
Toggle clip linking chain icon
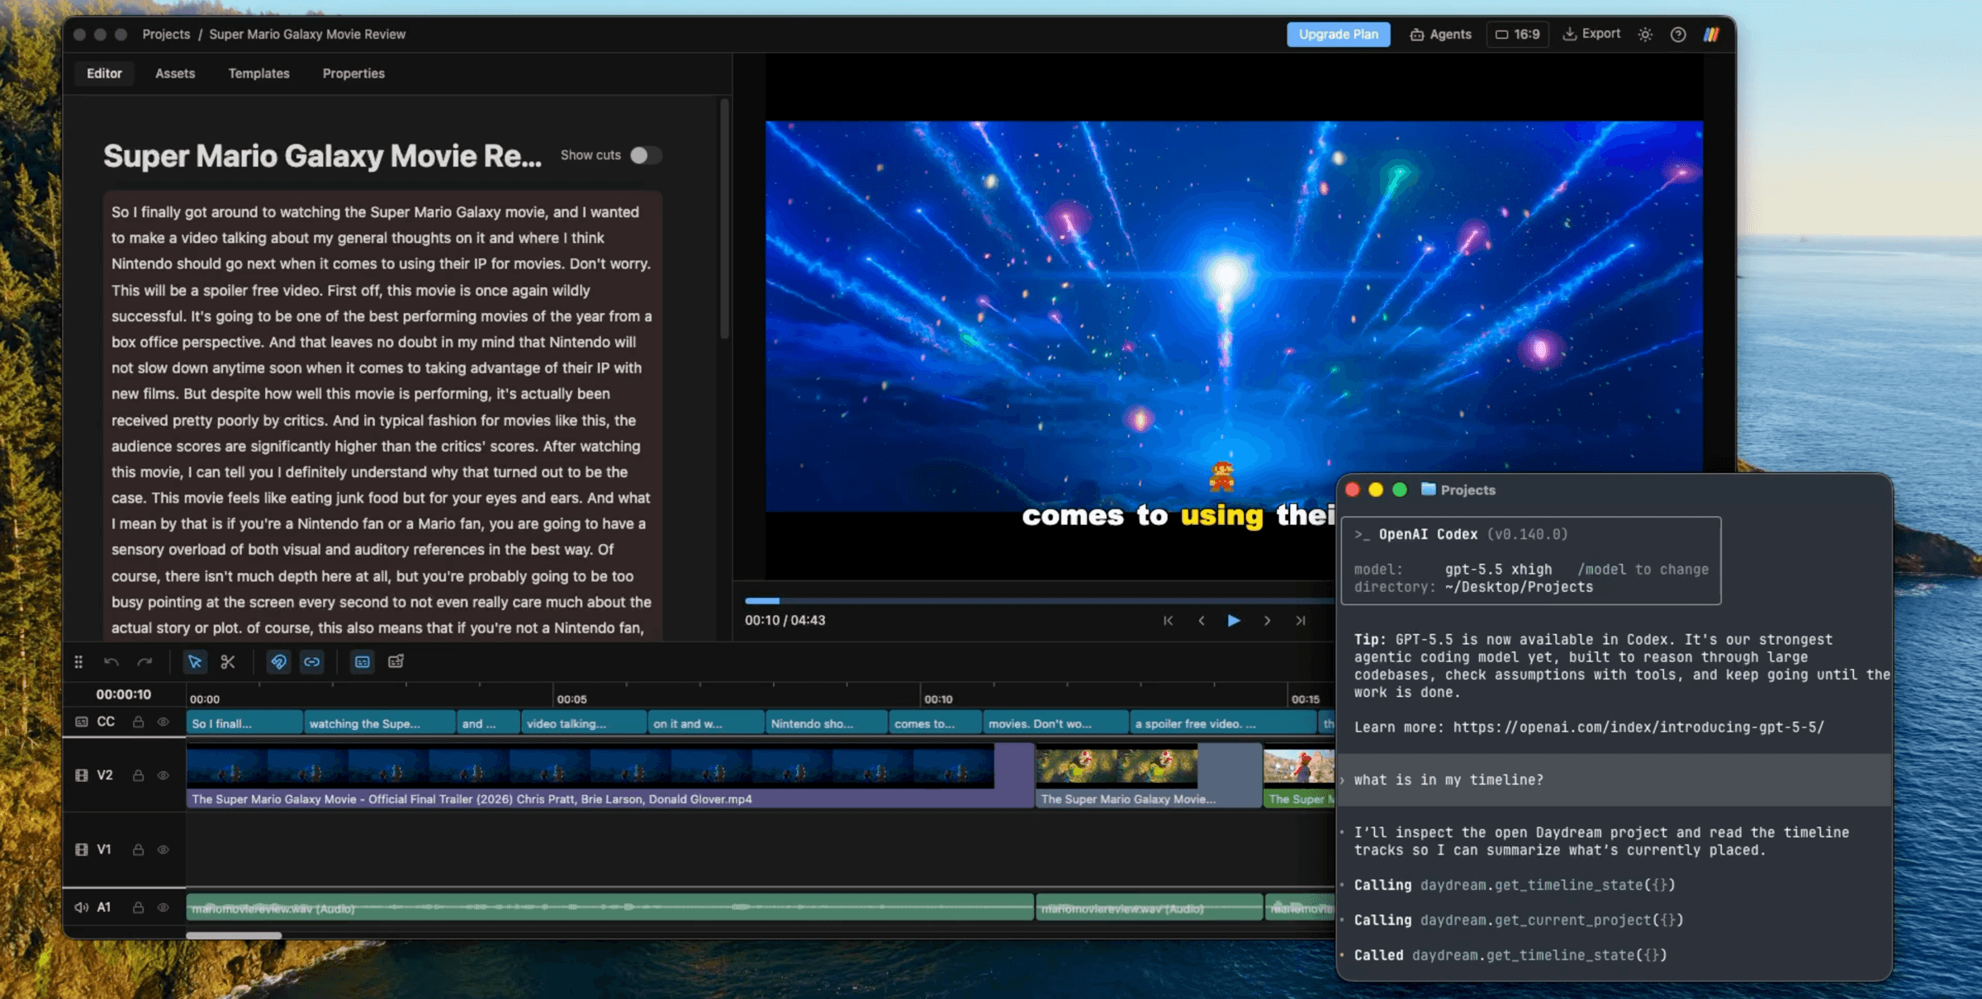[x=312, y=661]
